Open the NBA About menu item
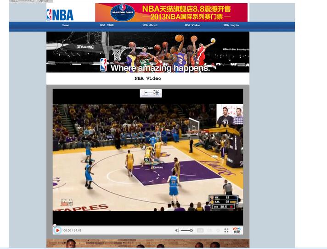Image resolution: width=327 pixels, height=249 pixels. click(x=150, y=25)
